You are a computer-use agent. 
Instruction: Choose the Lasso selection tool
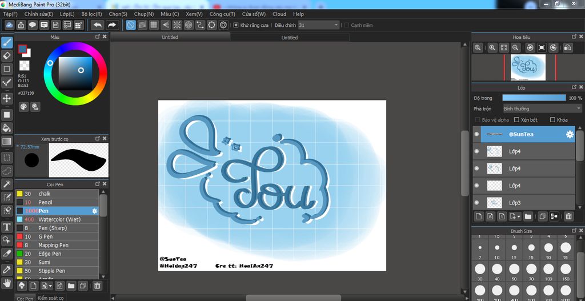[7, 171]
